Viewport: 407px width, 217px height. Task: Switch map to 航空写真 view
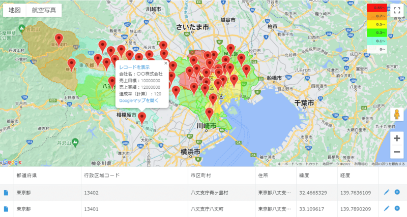[x=44, y=10]
